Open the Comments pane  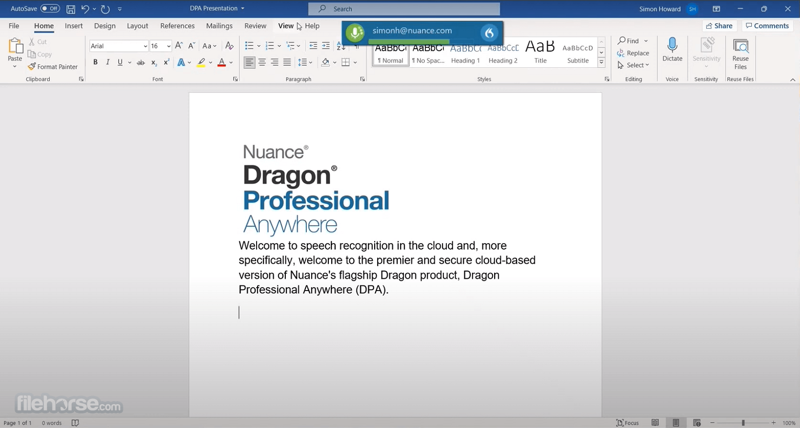767,26
